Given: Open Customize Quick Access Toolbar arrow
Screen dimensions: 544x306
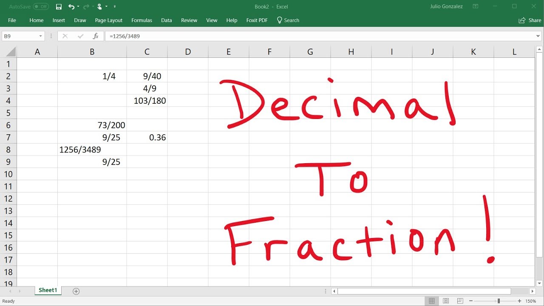Looking at the screenshot, I should (115, 7).
